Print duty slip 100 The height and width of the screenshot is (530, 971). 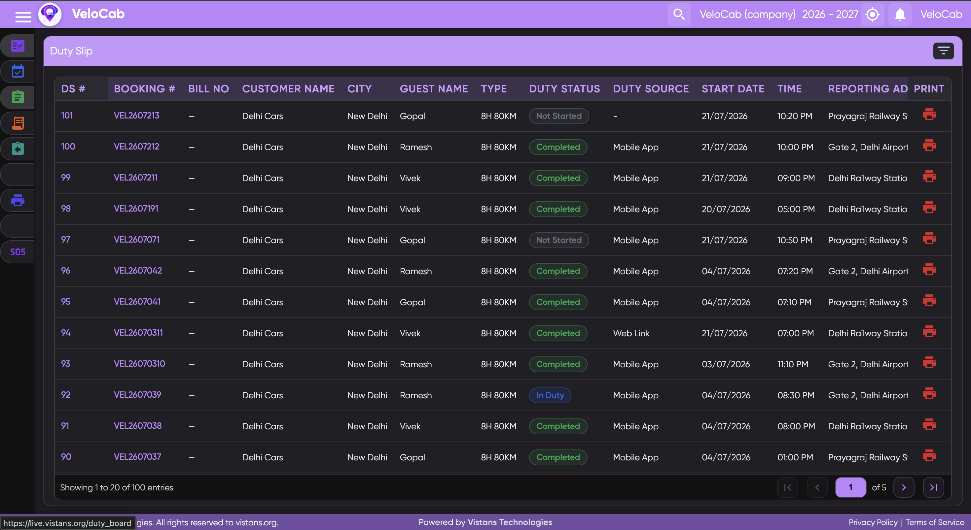point(929,146)
